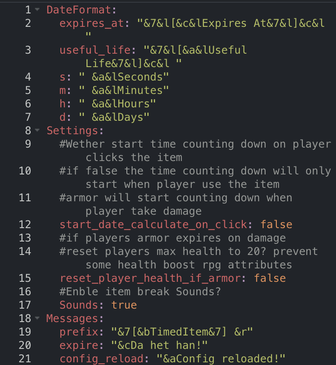Viewport: 336px width, 365px height.
Task: Click the "&aConfig reloaded!" string
Action: (221, 359)
